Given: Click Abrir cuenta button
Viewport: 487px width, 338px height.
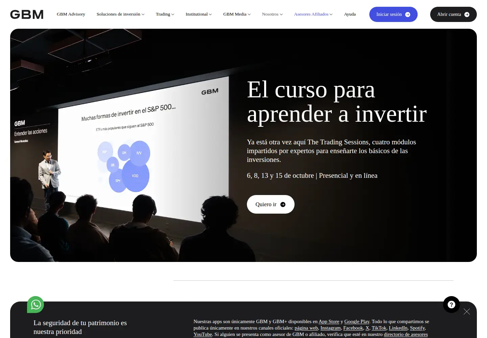Looking at the screenshot, I should [x=453, y=15].
